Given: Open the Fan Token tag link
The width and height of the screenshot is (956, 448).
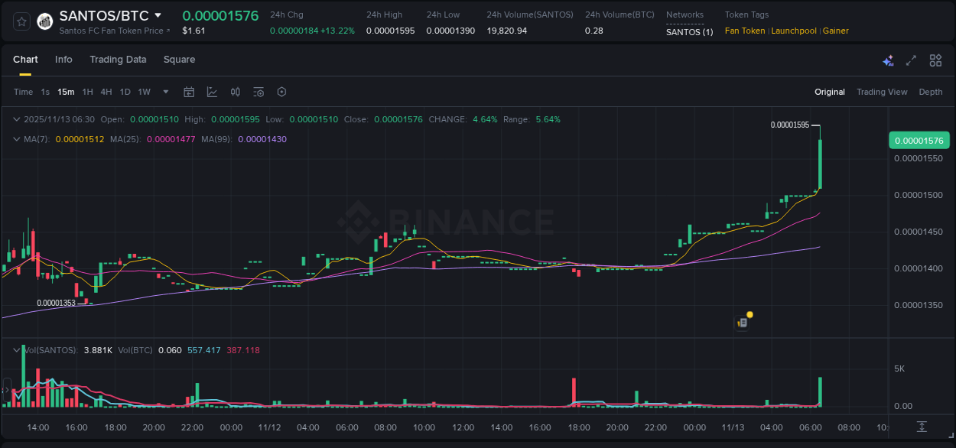Looking at the screenshot, I should tap(744, 31).
